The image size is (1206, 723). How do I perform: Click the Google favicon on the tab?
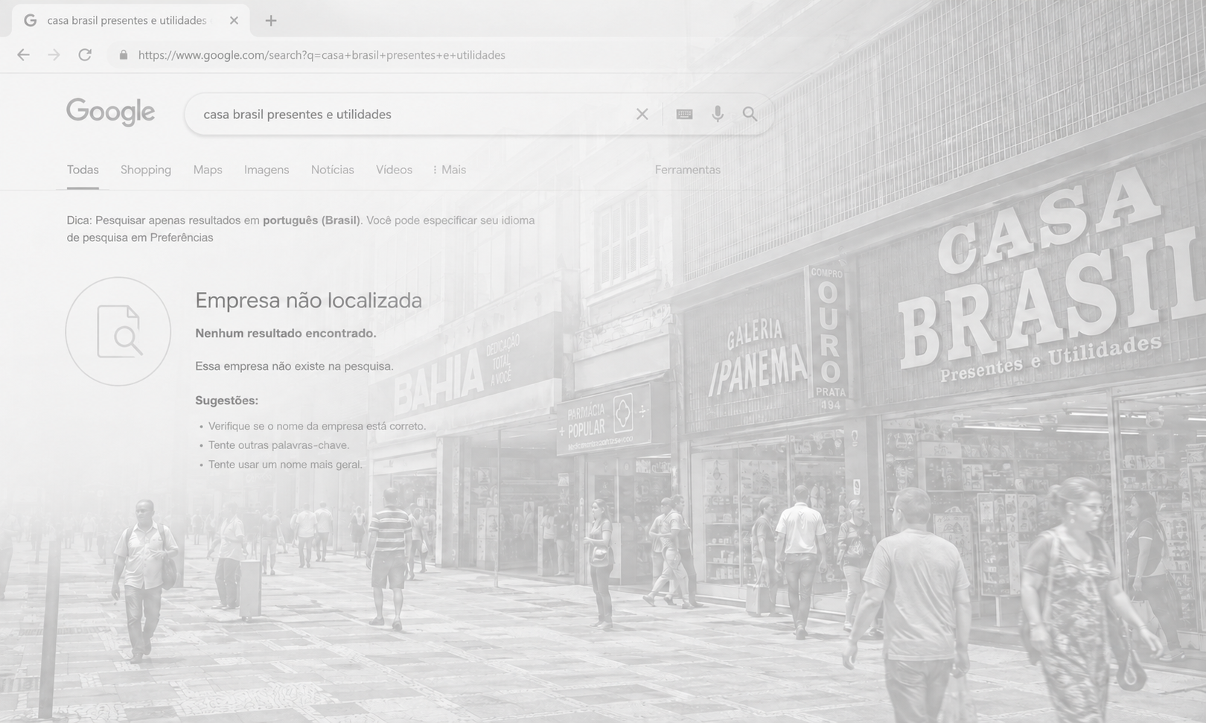coord(31,21)
